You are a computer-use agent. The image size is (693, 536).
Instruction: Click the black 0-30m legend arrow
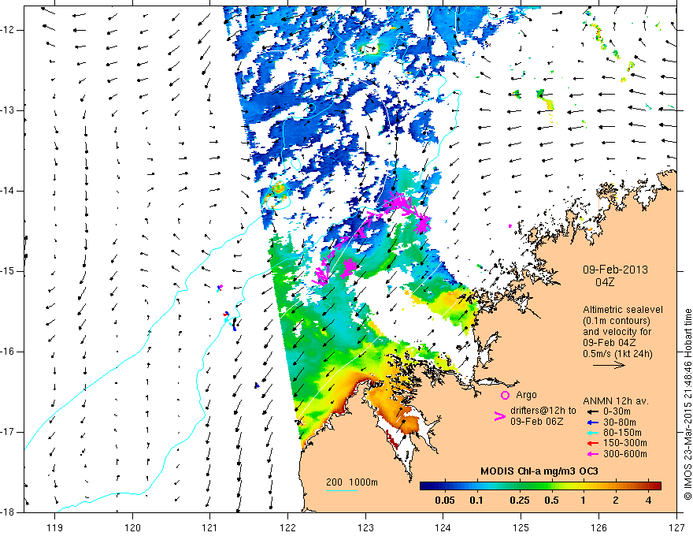pos(592,411)
